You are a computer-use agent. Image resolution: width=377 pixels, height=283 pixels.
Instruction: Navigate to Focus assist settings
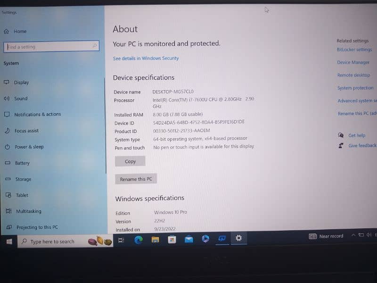(26, 131)
